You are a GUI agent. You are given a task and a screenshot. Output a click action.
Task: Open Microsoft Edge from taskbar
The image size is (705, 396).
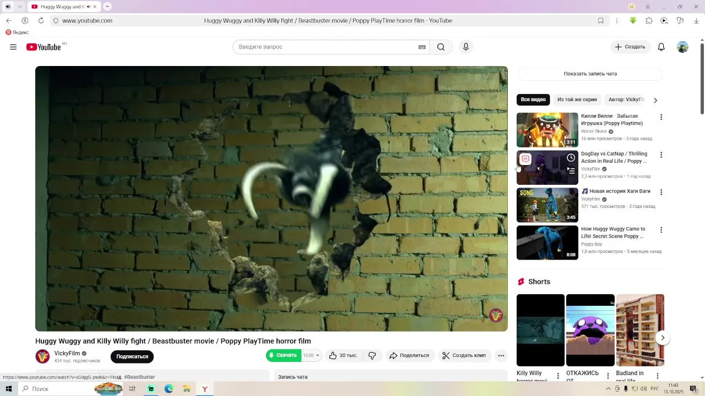[169, 389]
